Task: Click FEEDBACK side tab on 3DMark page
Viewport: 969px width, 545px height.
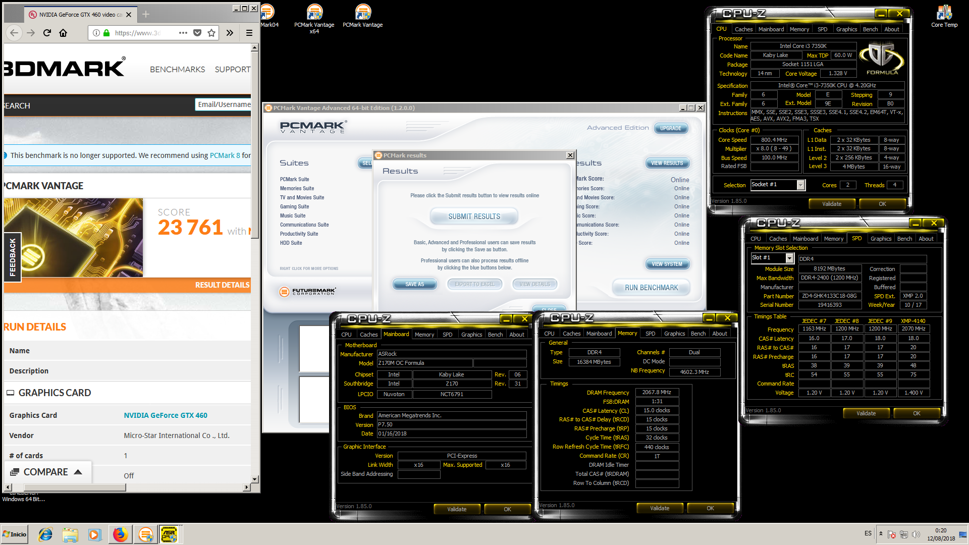Action: coord(13,257)
